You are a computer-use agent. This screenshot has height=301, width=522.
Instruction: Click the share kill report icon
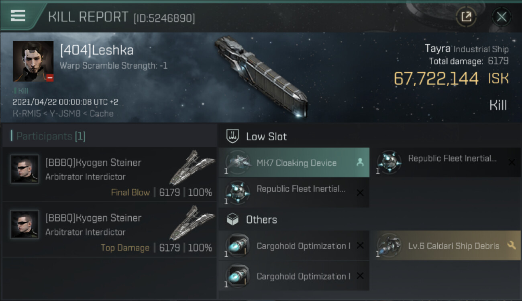466,17
